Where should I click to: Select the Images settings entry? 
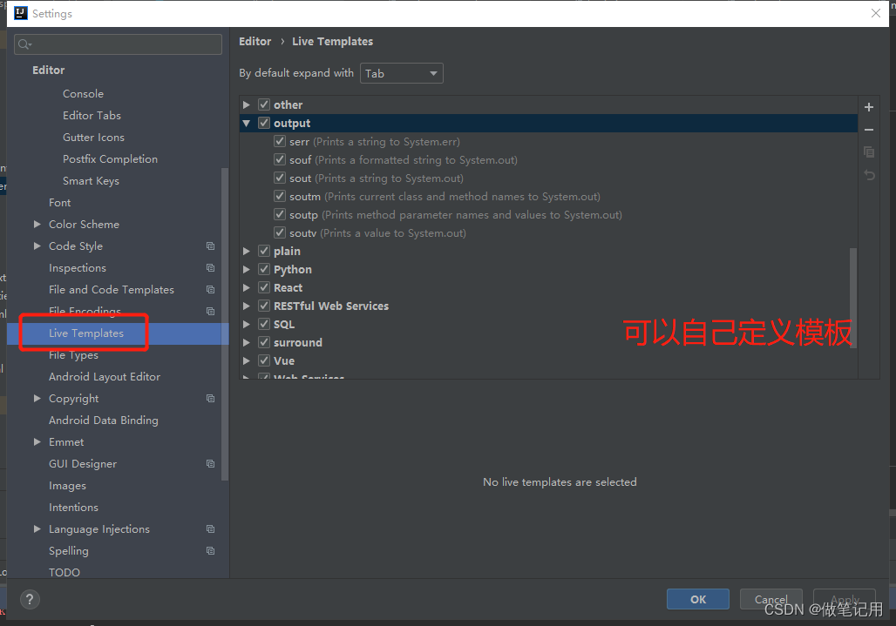(x=67, y=486)
